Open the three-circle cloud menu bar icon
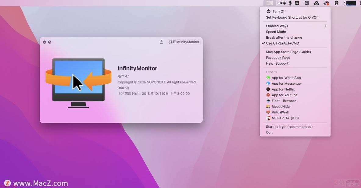 point(316,3)
